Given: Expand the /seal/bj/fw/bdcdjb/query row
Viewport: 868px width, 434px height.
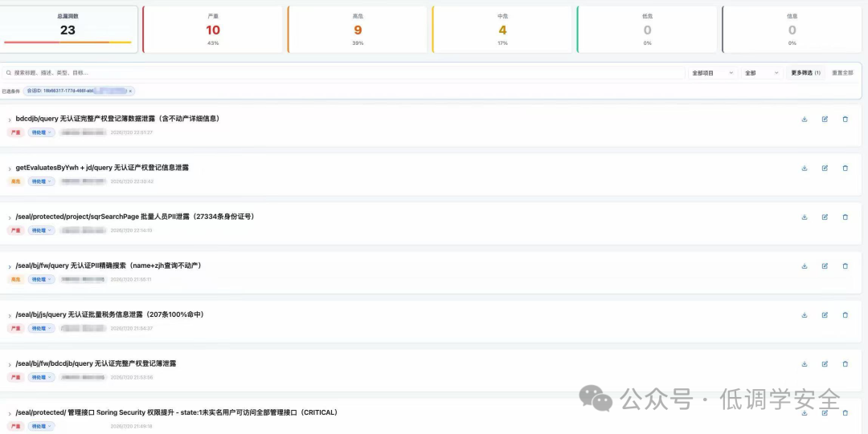Looking at the screenshot, I should pos(10,364).
